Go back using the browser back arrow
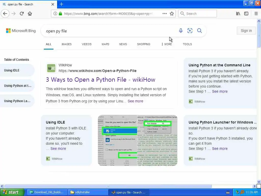 pos(5,14)
